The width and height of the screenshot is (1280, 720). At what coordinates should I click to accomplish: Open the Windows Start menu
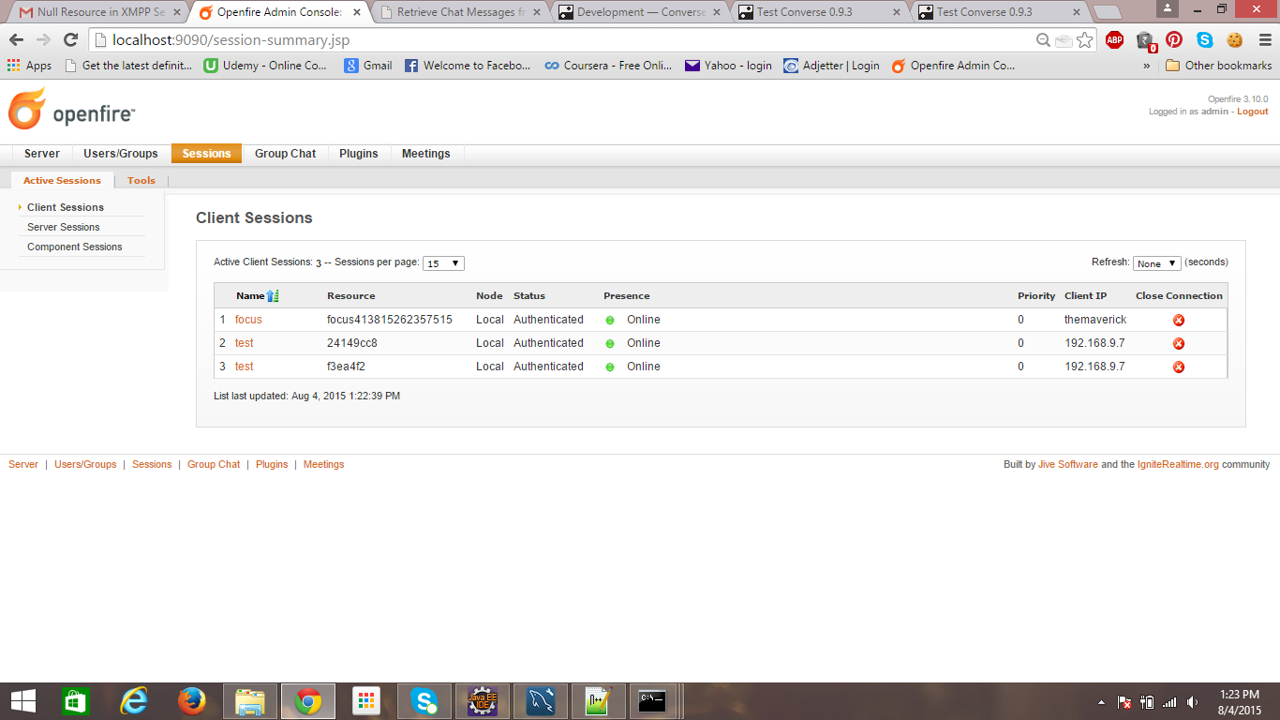(22, 700)
